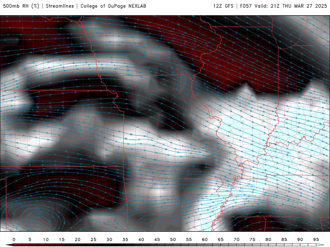Click the "90" label on the color scale
This screenshot has width=330, height=247.
pyautogui.click(x=300, y=240)
